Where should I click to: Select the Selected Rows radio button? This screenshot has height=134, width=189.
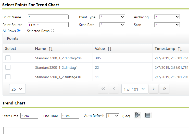pos(53,31)
